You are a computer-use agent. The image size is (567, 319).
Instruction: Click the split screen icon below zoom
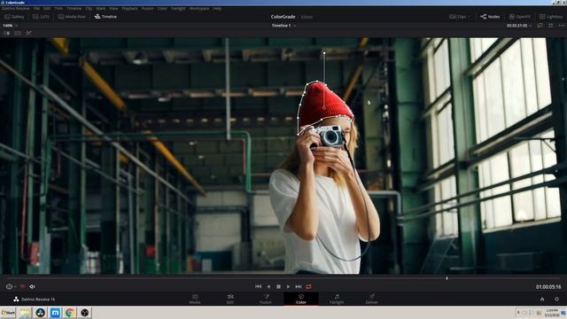(18, 33)
